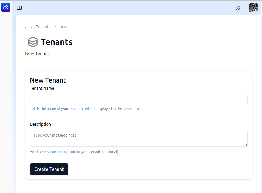Image resolution: width=262 pixels, height=193 pixels.
Task: Click description optional helper text
Action: (74, 152)
